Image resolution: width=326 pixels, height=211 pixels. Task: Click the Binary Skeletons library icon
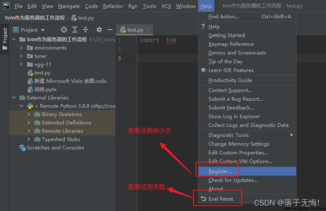tap(37, 114)
